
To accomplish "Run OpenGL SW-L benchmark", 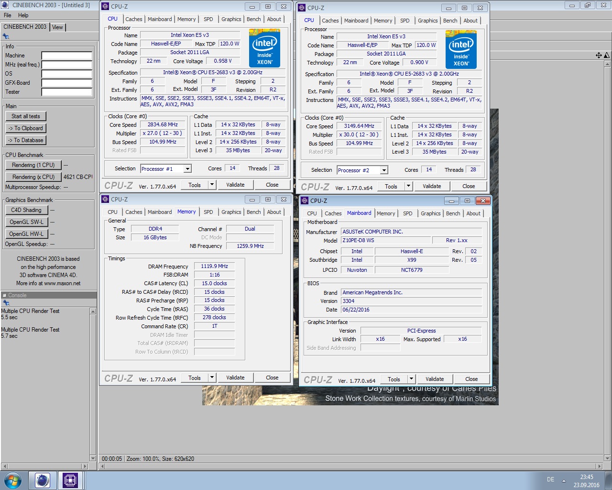I will (26, 222).
